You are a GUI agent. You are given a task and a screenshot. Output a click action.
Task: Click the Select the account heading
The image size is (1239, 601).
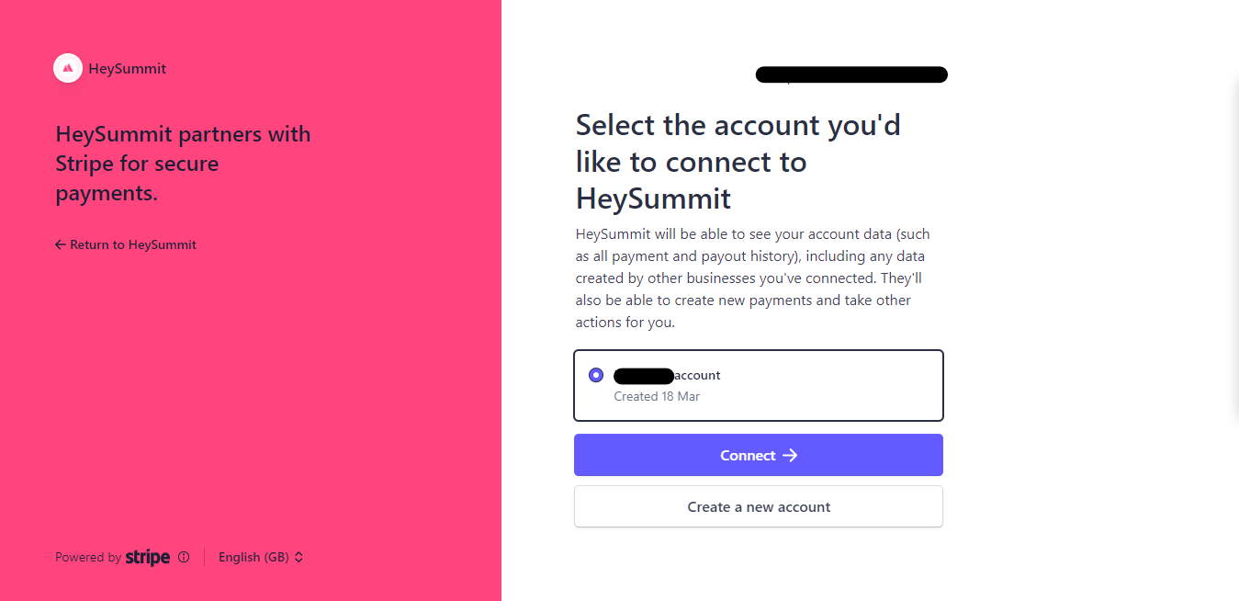[x=738, y=162]
